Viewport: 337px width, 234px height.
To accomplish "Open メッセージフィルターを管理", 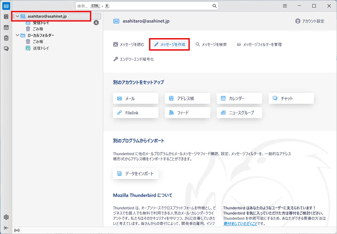I will pos(259,45).
